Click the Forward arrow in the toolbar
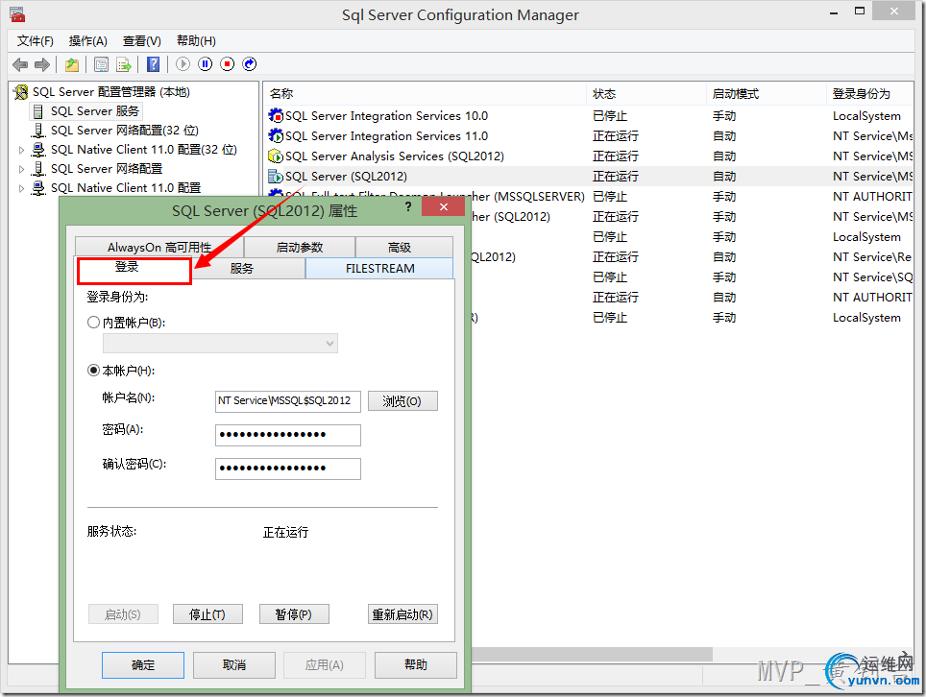The height and width of the screenshot is (697, 926). (42, 64)
